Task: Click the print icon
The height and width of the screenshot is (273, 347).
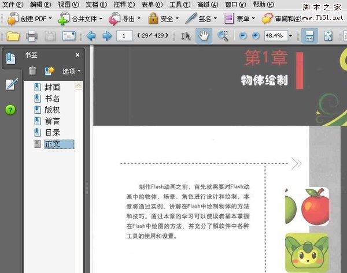Action: click(32, 36)
